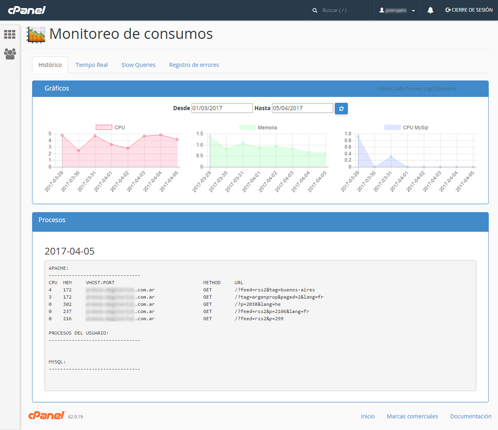Switch to the Tiempo Real tab
Screen dimensions: 498x430
click(x=91, y=65)
